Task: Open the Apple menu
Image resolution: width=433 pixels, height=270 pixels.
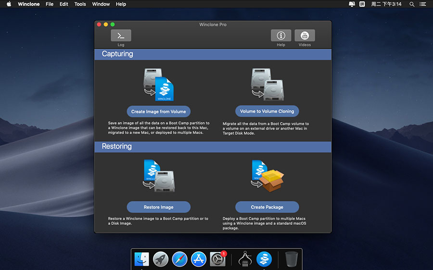Action: click(x=9, y=4)
